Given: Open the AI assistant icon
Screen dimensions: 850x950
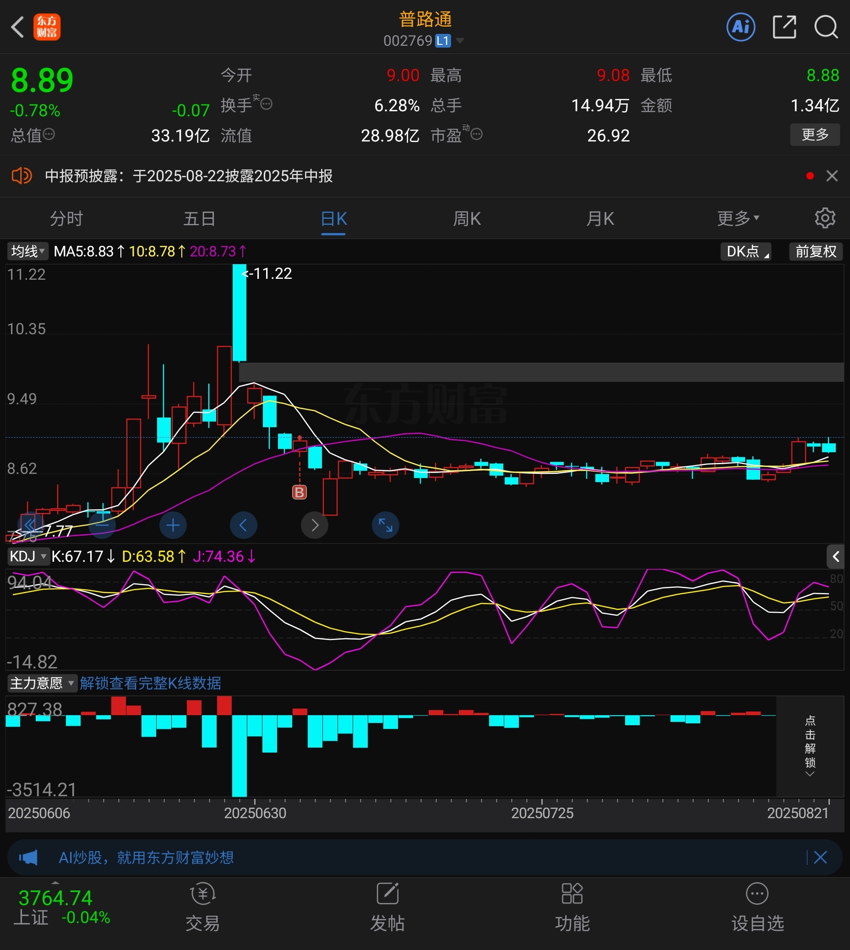Looking at the screenshot, I should point(741,27).
